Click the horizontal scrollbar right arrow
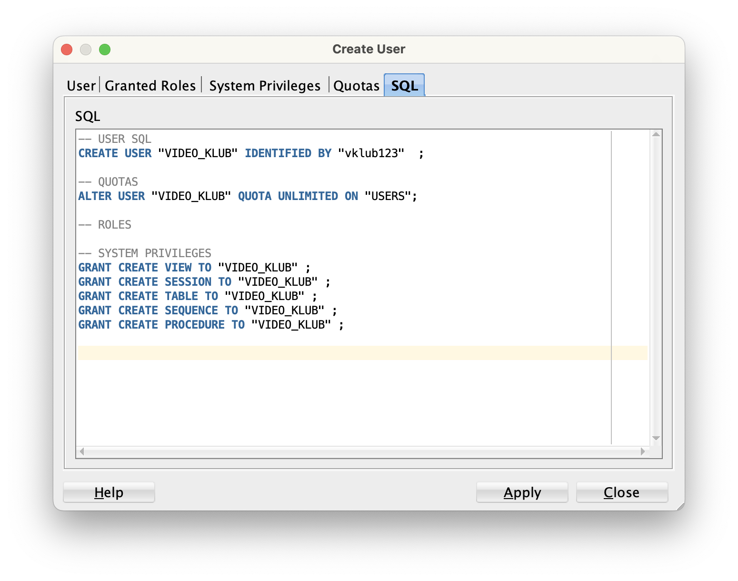 [x=642, y=451]
